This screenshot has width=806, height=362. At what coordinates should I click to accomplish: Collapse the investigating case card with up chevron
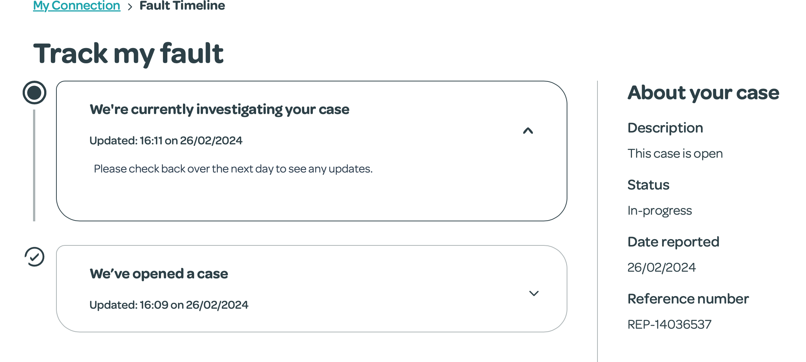[528, 131]
